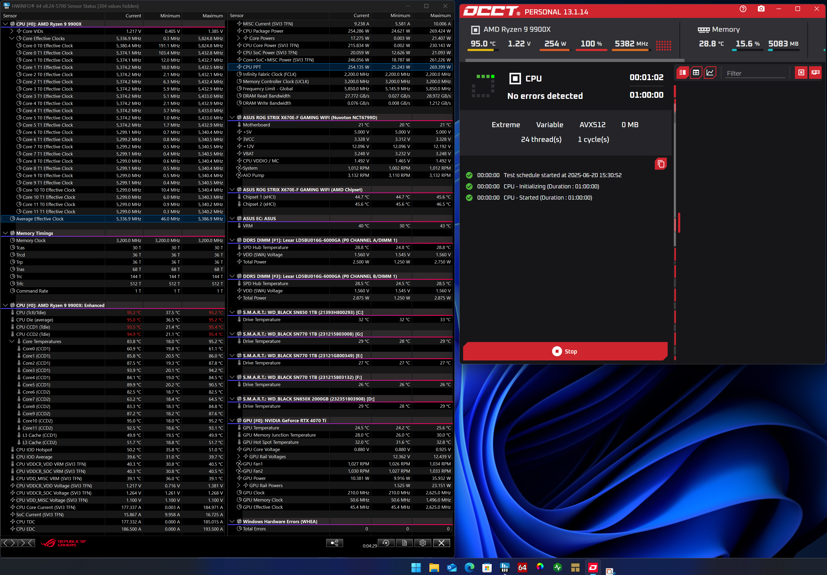The width and height of the screenshot is (827, 575).
Task: Copy the OCCT test log to clipboard
Action: pyautogui.click(x=661, y=164)
